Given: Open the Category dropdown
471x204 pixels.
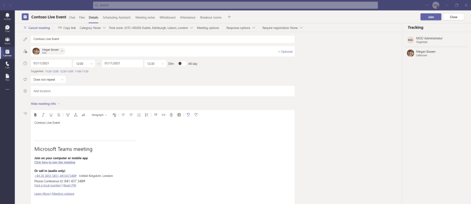Looking at the screenshot, I should click(92, 28).
